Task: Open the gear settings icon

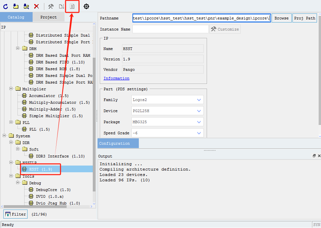Action: point(86,6)
